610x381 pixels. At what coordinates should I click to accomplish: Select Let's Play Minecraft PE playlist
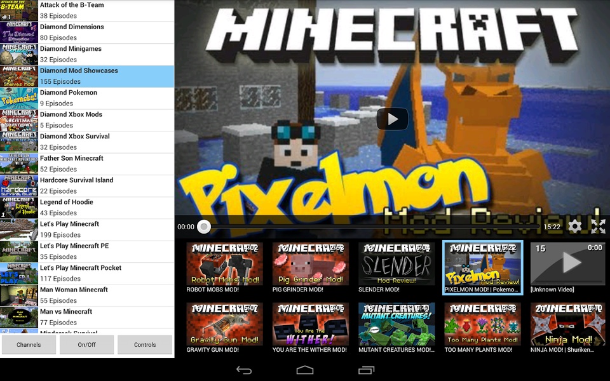pos(87,251)
